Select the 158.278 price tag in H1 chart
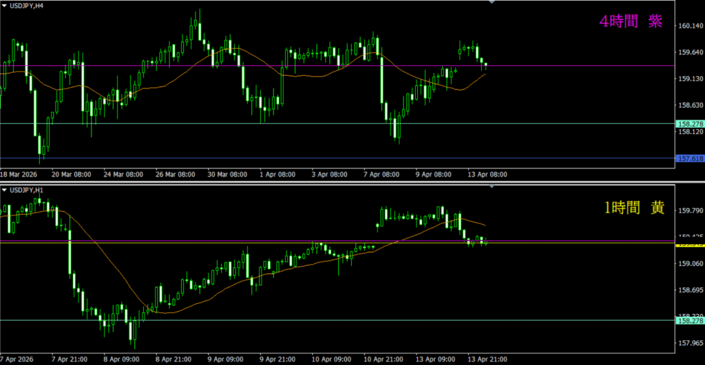 click(x=689, y=320)
